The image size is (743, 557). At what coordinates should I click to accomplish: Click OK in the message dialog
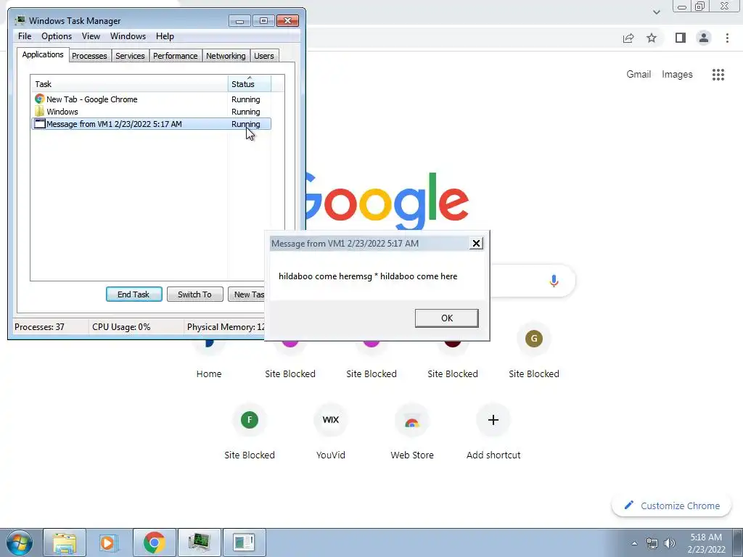coord(446,318)
